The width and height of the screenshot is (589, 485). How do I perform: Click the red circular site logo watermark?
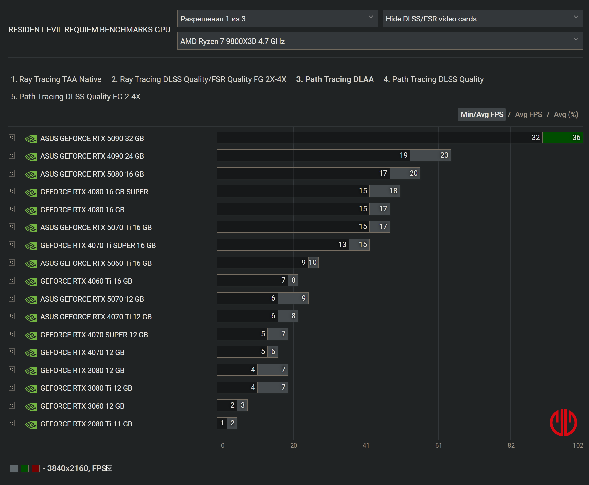(563, 423)
